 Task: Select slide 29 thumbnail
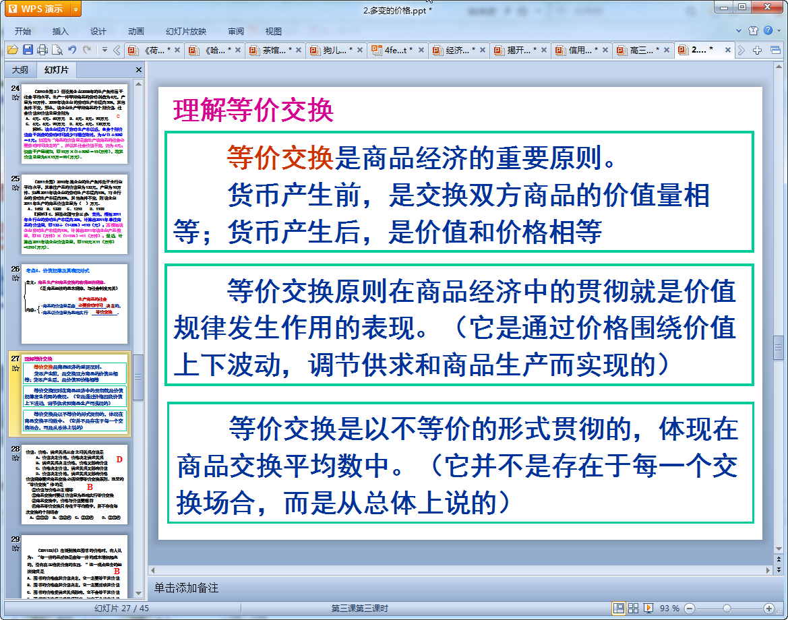click(74, 567)
